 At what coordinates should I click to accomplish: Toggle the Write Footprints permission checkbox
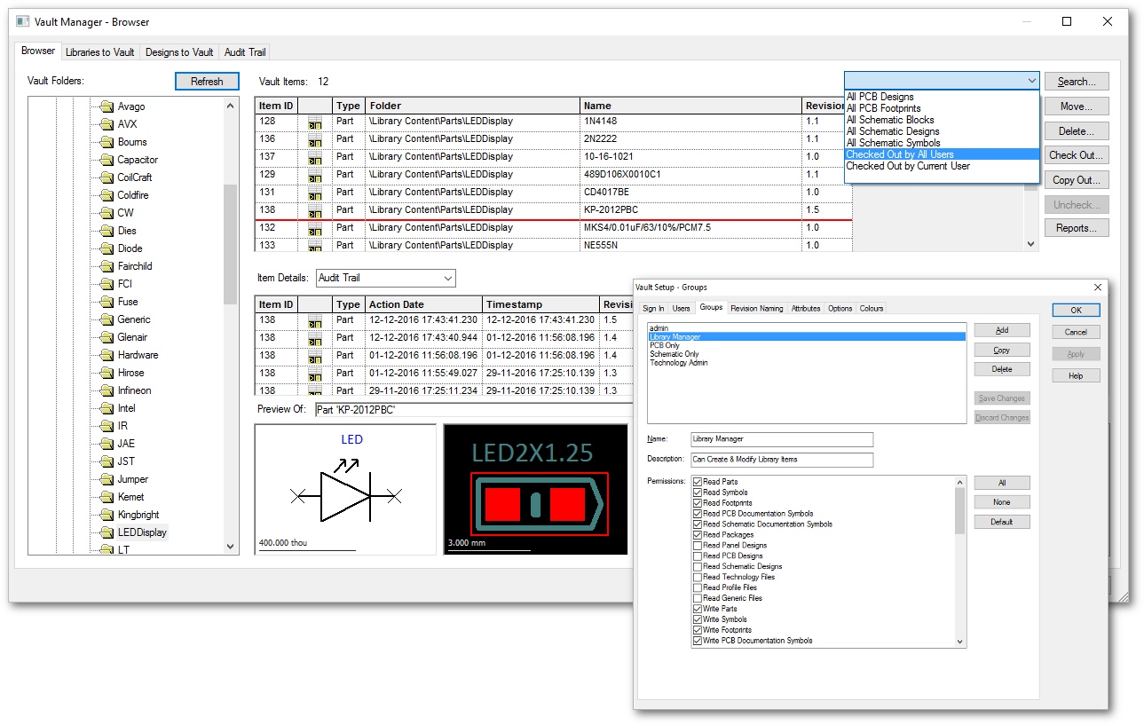pos(698,630)
